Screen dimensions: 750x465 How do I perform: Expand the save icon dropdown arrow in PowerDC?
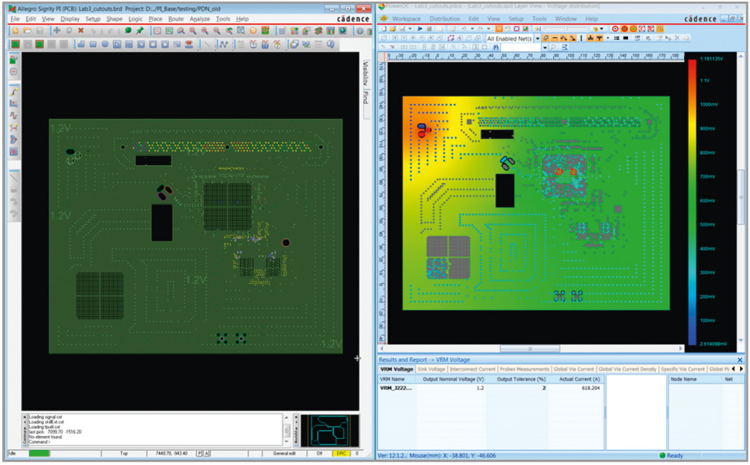(x=410, y=29)
